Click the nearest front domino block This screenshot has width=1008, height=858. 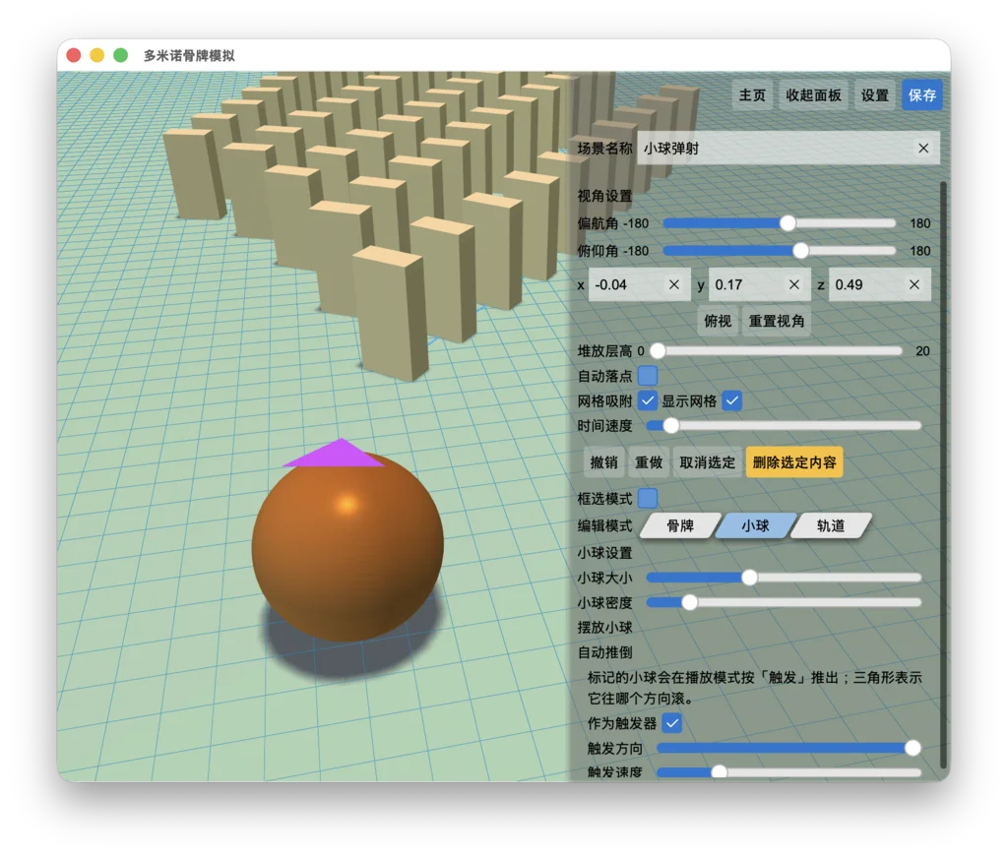pos(391,313)
